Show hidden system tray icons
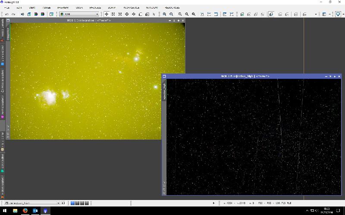The width and height of the screenshot is (345, 215). pos(307,211)
